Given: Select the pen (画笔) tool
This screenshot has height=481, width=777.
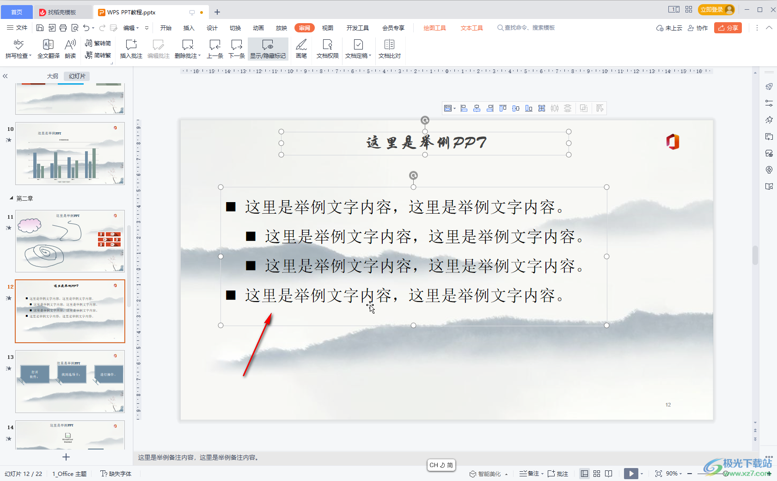Looking at the screenshot, I should (301, 49).
